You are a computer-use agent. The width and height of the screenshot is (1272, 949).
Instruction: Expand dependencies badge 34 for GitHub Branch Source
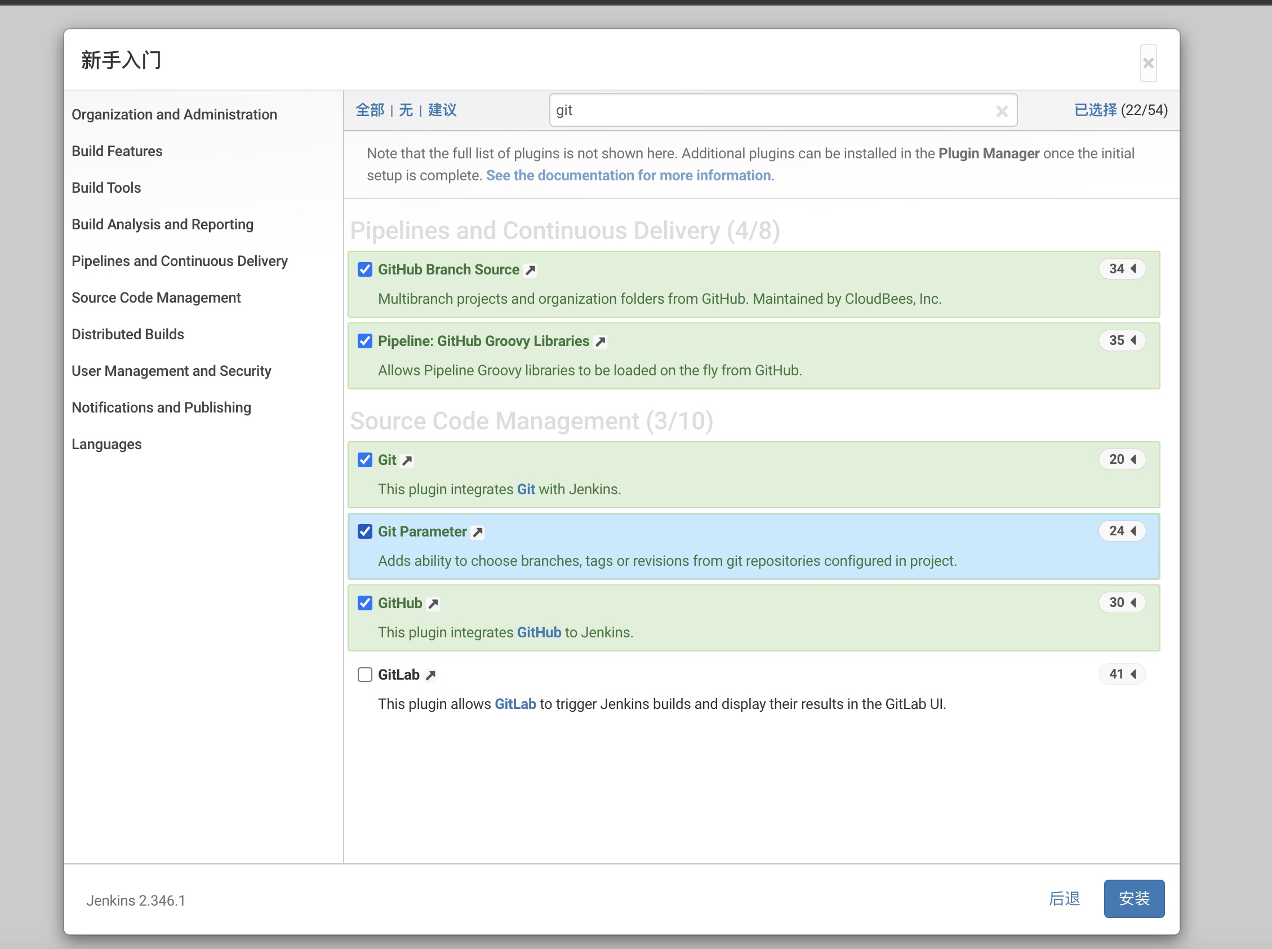[x=1122, y=269]
